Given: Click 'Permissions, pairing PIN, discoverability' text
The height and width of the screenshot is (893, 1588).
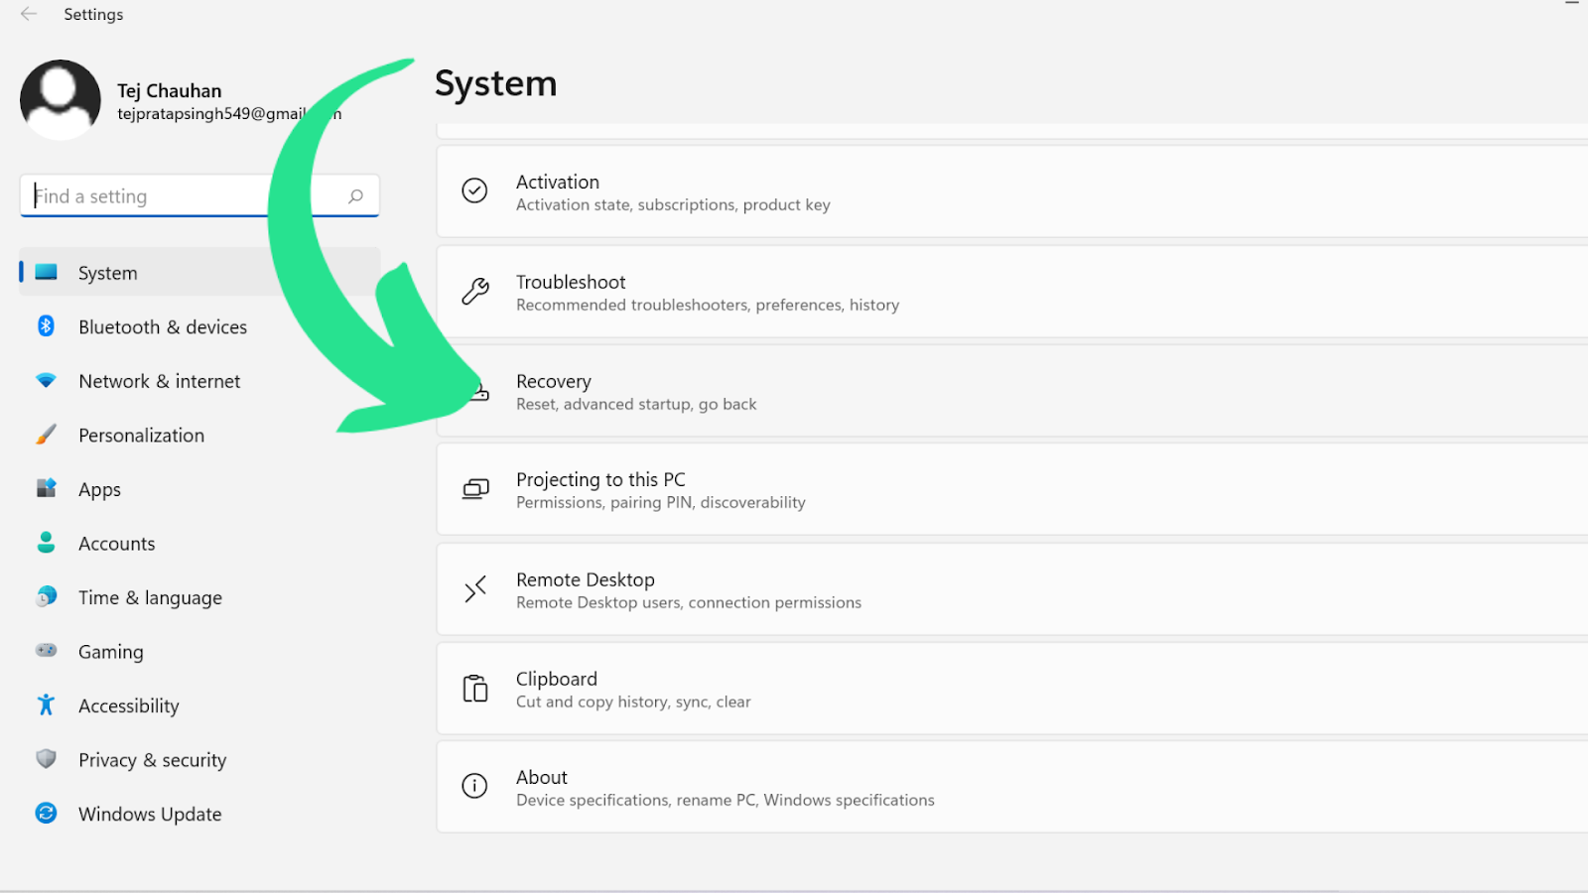Looking at the screenshot, I should (x=661, y=502).
